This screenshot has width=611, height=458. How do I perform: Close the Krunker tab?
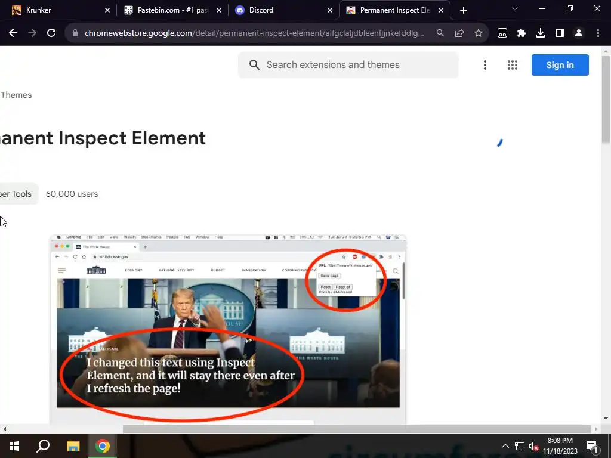(107, 10)
